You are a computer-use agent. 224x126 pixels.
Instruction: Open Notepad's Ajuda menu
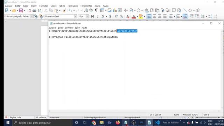click(x=84, y=28)
